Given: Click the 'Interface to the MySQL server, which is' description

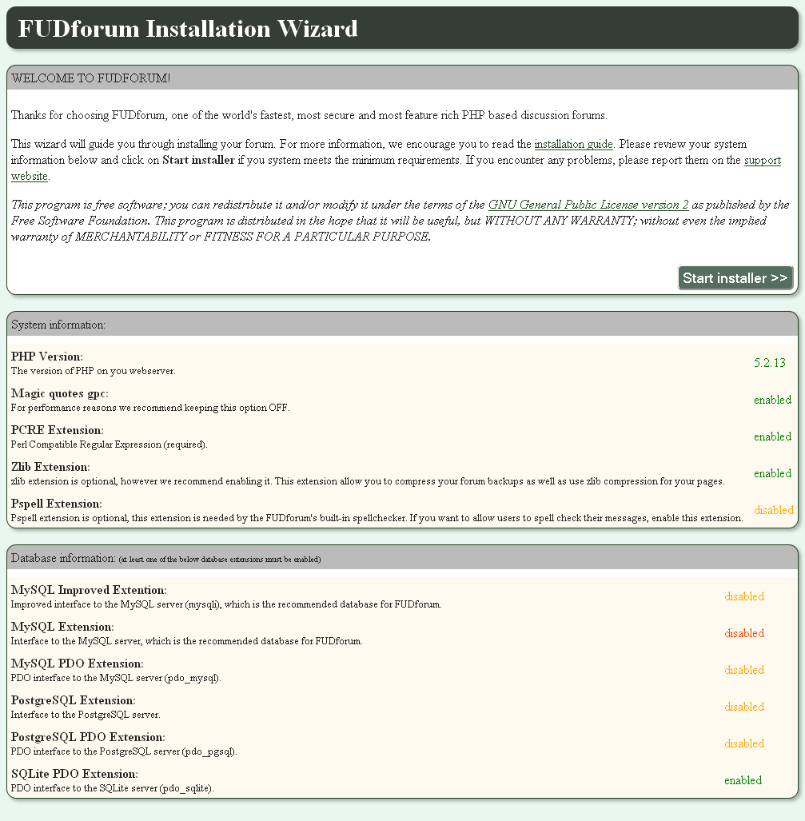Looking at the screenshot, I should pyautogui.click(x=186, y=641).
